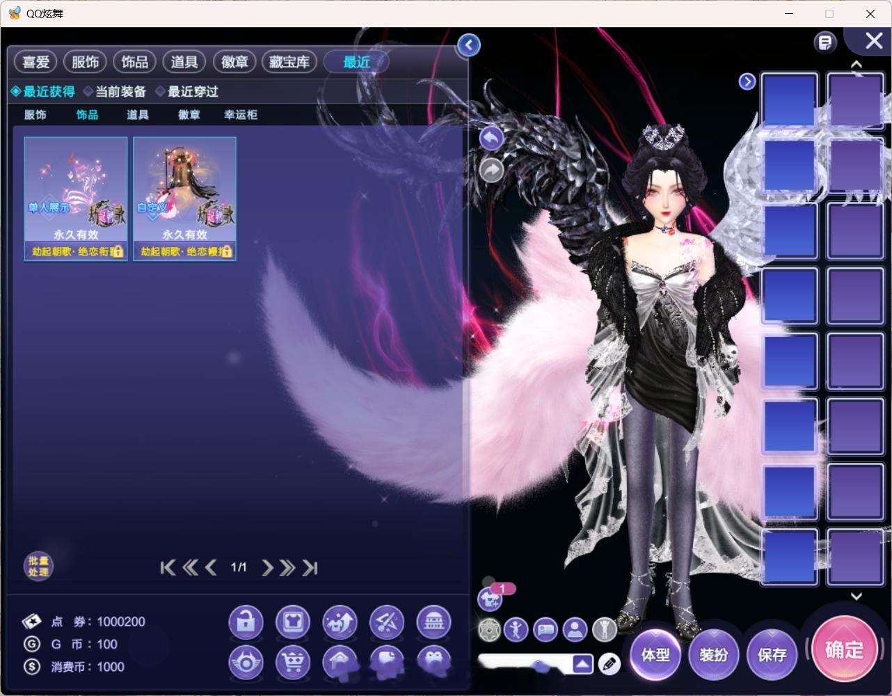The image size is (892, 696).
Task: Click the first purple equipment slot at top
Action: [x=855, y=100]
